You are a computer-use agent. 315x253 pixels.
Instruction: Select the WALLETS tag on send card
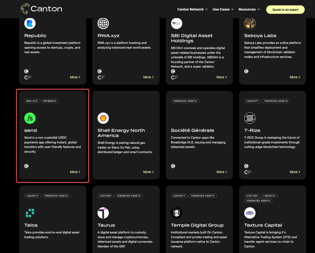coord(32,101)
